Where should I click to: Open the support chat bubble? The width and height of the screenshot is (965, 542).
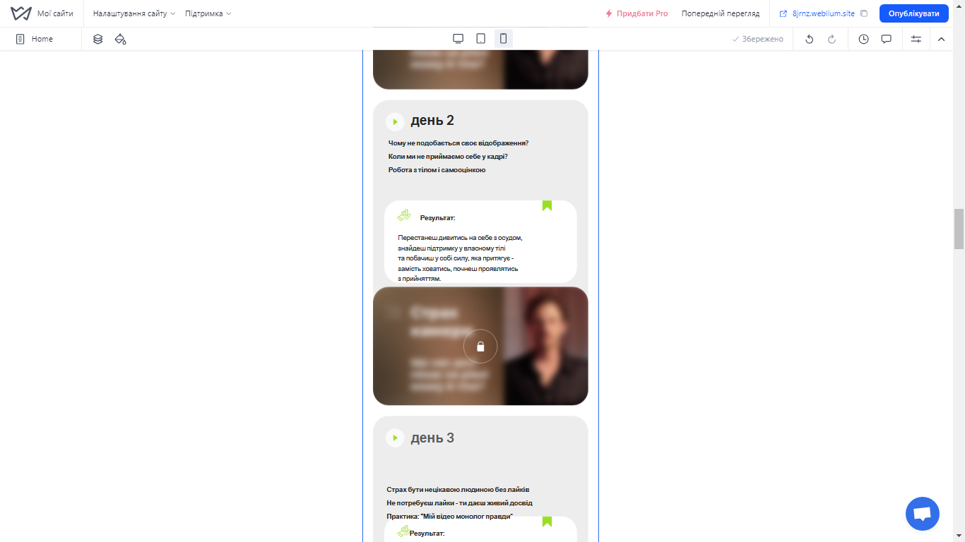pyautogui.click(x=923, y=514)
